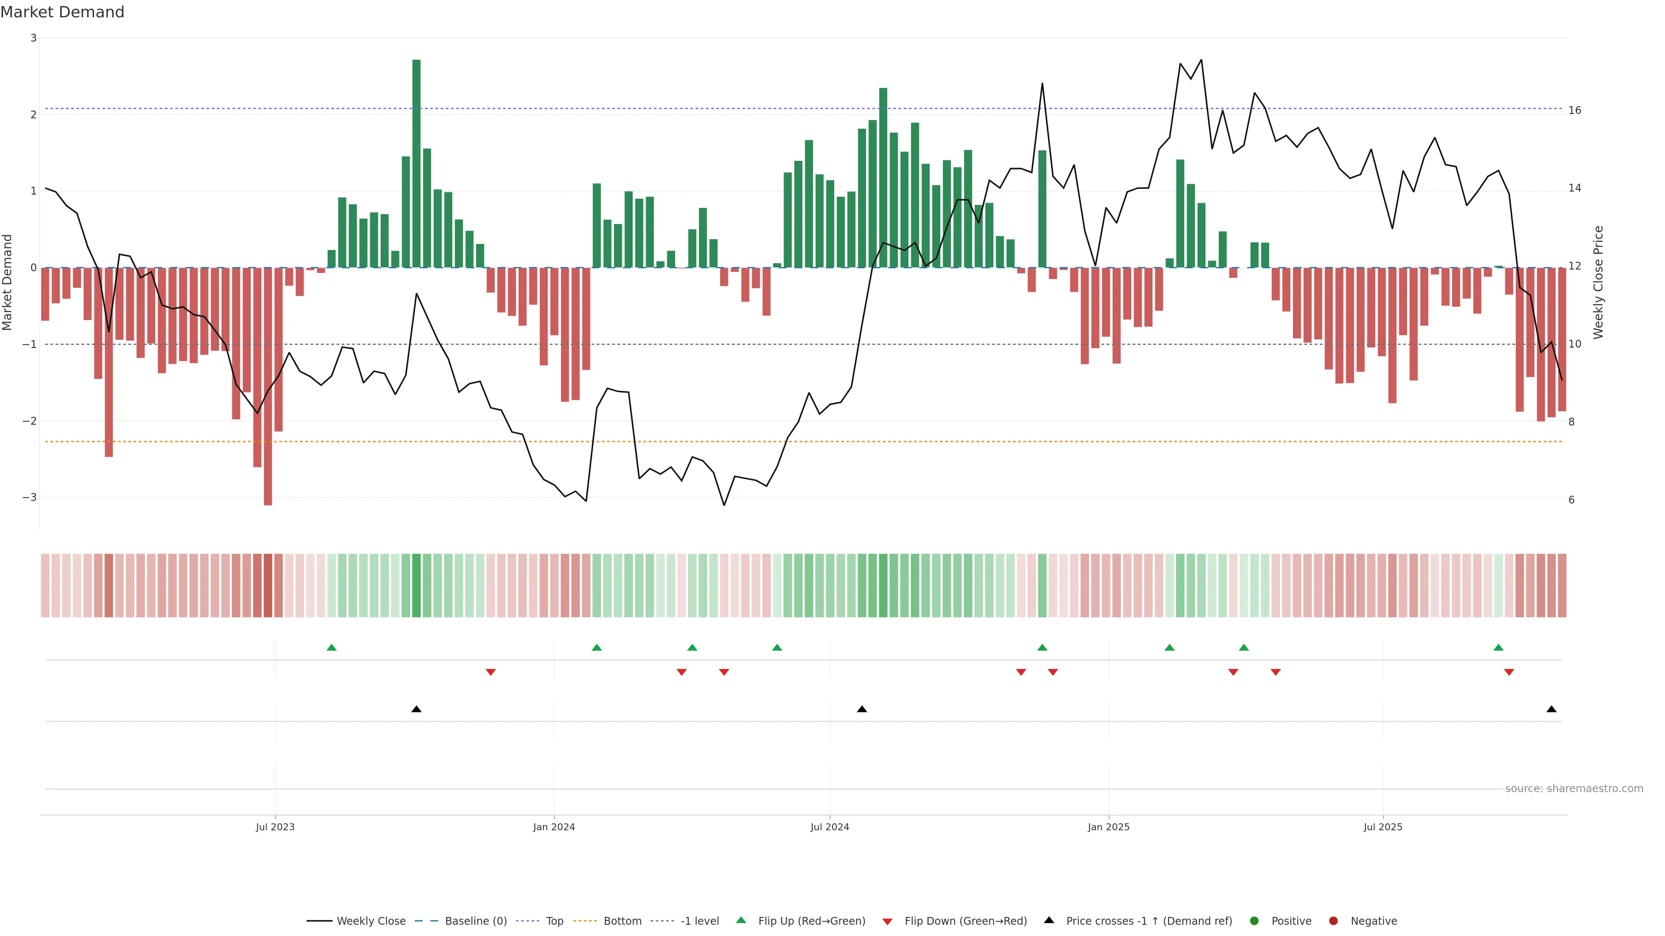Click the last black price-cross triangle marker
The width and height of the screenshot is (1665, 936).
pos(1551,709)
